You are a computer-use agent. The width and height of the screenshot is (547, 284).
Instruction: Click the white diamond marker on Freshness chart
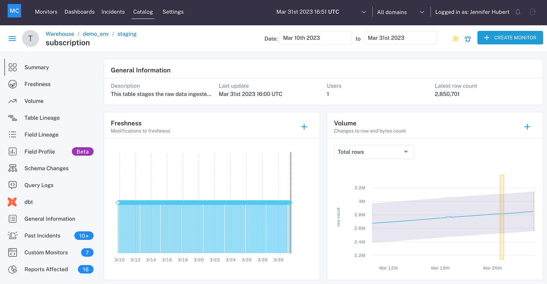(x=118, y=202)
